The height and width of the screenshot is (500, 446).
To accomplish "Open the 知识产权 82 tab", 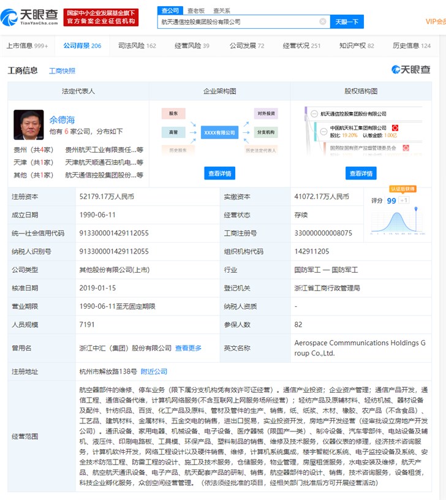I will [357, 45].
